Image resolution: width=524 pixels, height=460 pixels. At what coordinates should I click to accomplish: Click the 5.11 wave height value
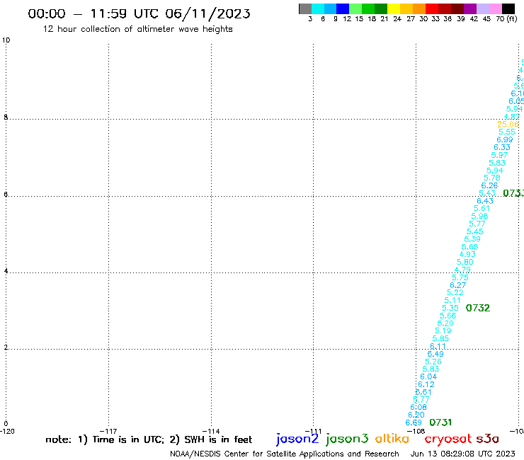click(452, 300)
